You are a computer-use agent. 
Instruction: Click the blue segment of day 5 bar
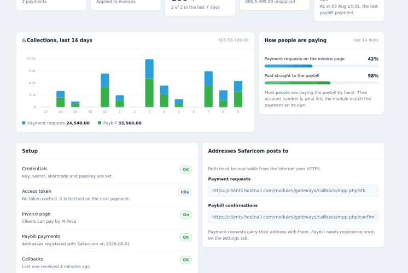[x=179, y=102]
